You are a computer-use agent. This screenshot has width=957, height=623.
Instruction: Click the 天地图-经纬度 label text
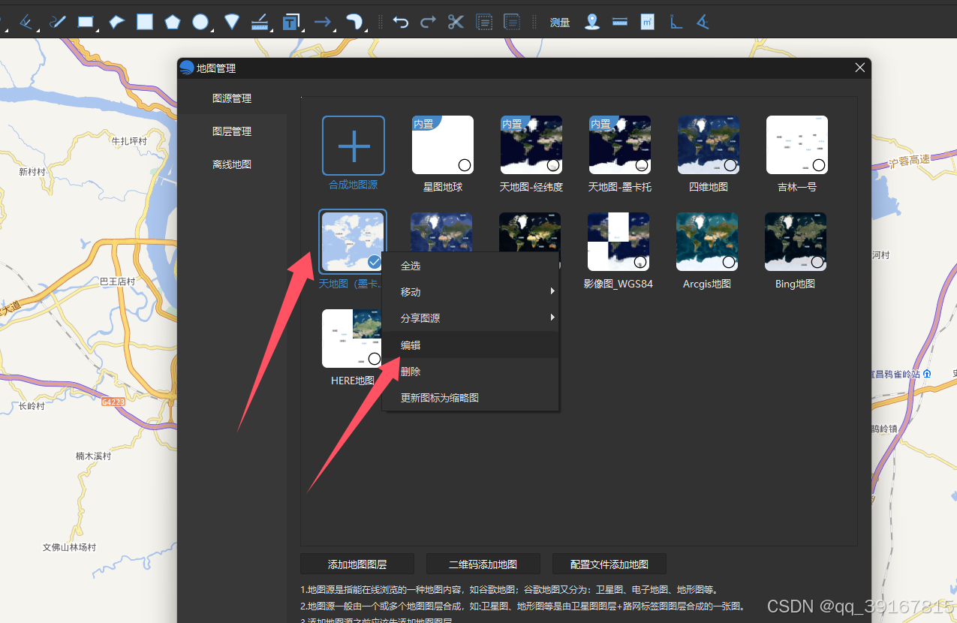pyautogui.click(x=531, y=187)
